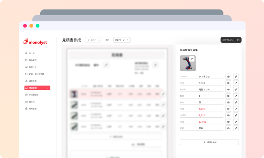This screenshot has width=264, height=158.
Task: Click the monolyst logo
Action: (35, 41)
